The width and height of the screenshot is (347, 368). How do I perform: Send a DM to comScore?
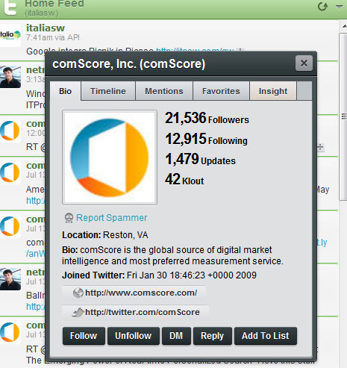tap(176, 336)
